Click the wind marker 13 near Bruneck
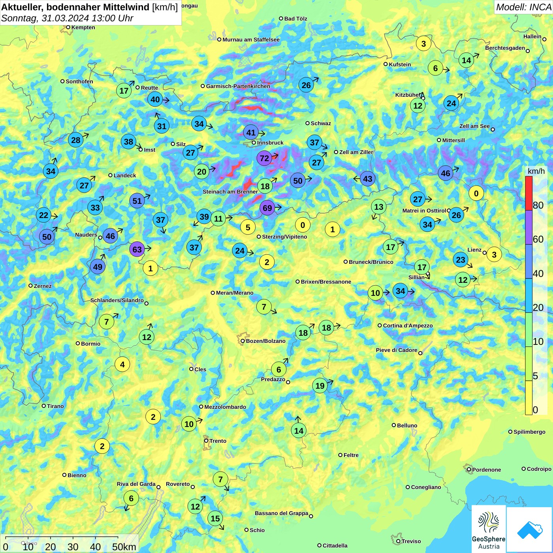Viewport: 553px width, 553px height. pyautogui.click(x=379, y=207)
